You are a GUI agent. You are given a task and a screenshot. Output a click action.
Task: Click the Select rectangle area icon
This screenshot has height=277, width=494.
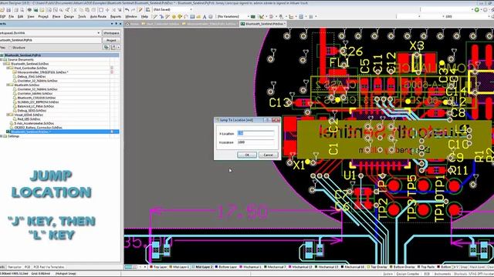[x=101, y=10]
